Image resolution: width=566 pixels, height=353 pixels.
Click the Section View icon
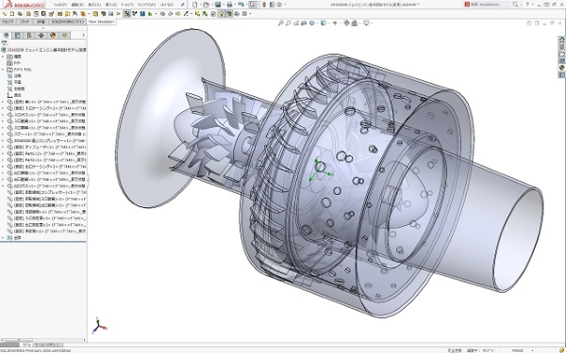pyautogui.click(x=304, y=23)
